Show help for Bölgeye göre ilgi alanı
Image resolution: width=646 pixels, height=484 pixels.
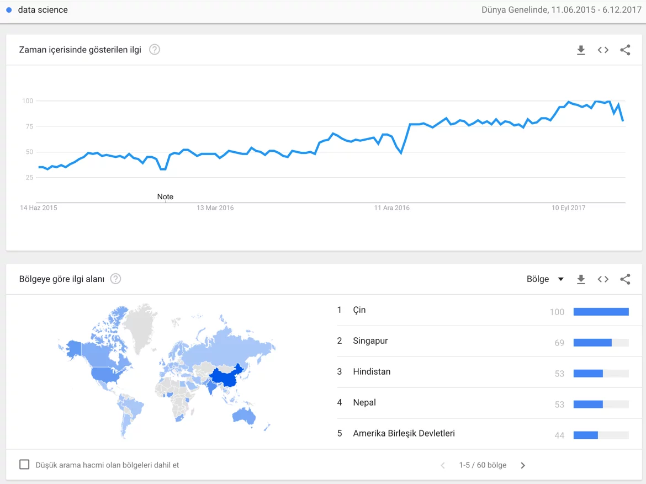coord(115,279)
